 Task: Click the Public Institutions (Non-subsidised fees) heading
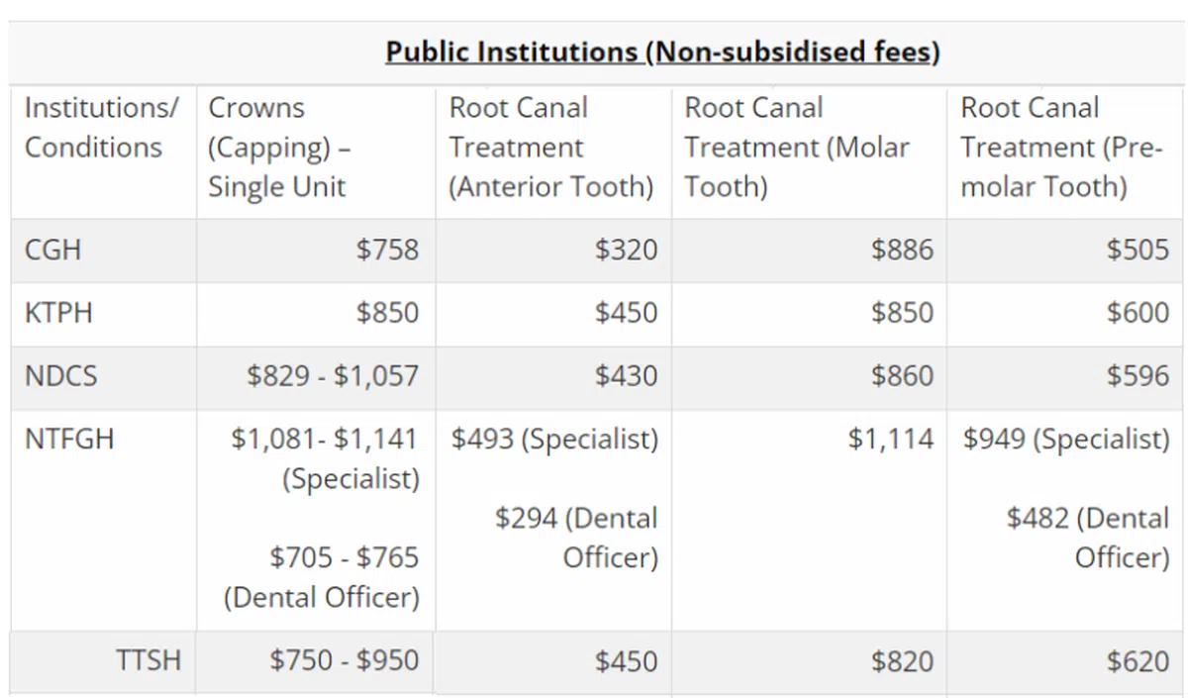click(662, 51)
